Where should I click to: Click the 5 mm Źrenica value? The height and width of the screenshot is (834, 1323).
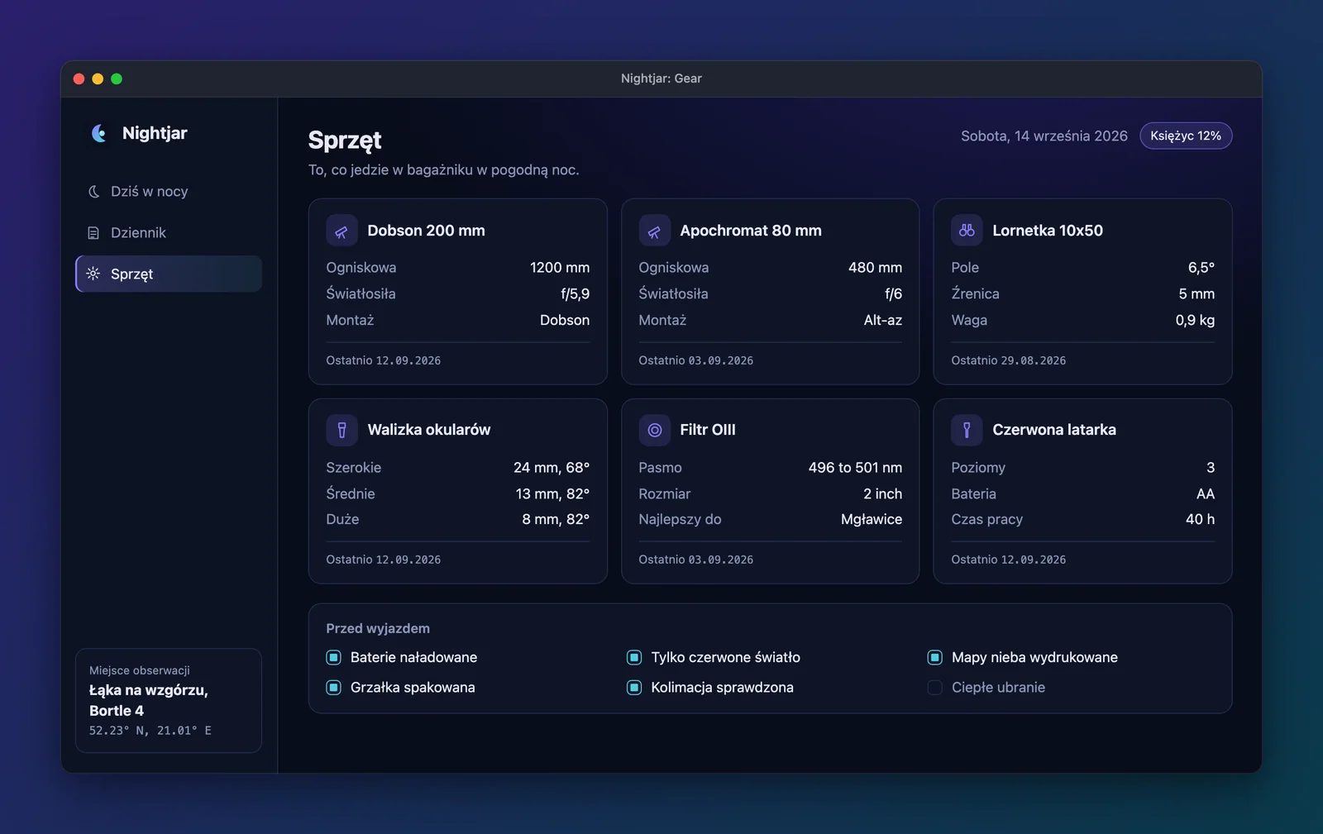pos(1196,293)
